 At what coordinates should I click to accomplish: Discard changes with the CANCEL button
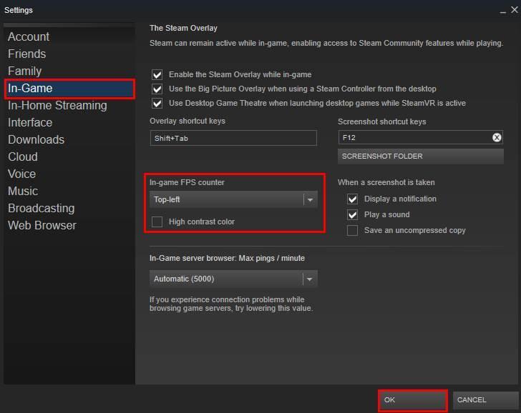click(x=485, y=400)
